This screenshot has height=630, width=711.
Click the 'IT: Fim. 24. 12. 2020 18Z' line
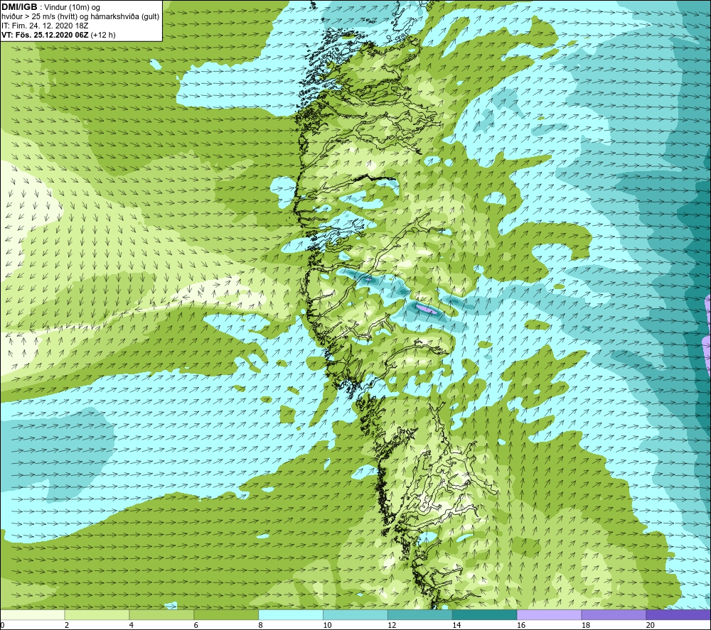tap(45, 26)
